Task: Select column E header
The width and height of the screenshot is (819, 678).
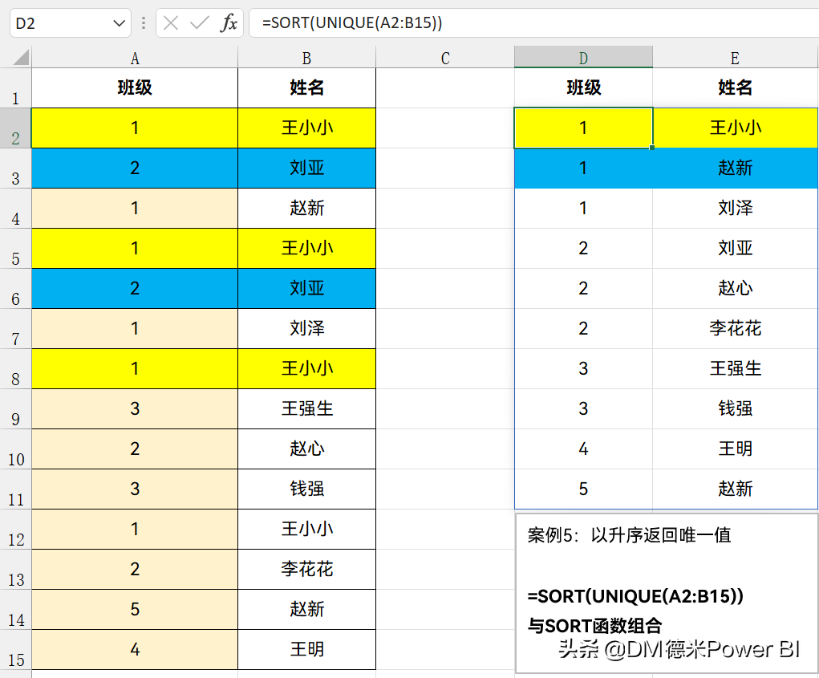Action: (x=735, y=58)
